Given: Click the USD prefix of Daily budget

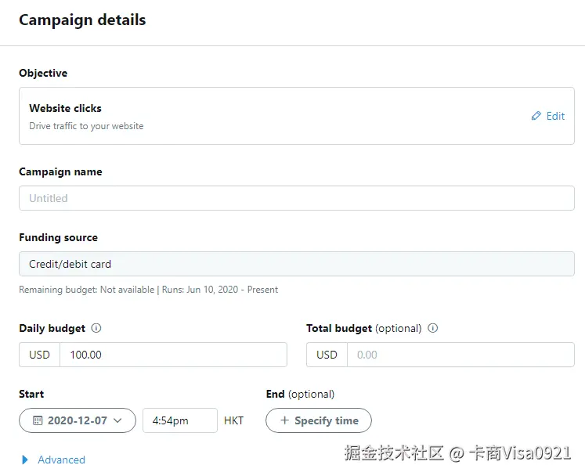Looking at the screenshot, I should point(40,355).
